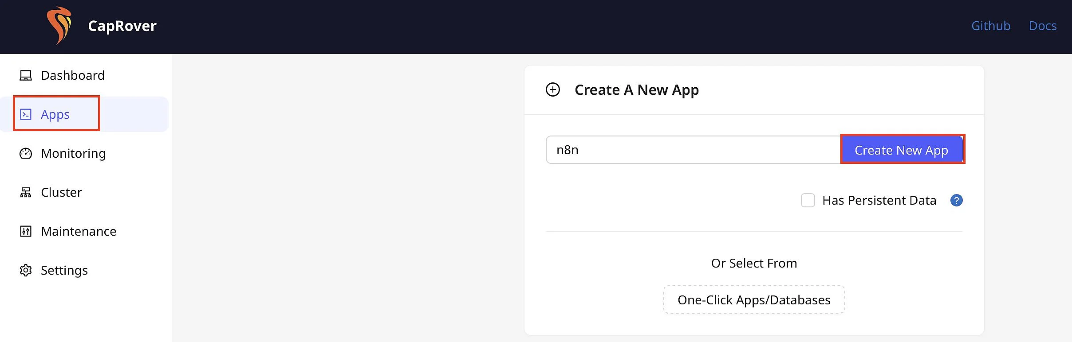Click the Dashboard laptop icon
Image resolution: width=1072 pixels, height=342 pixels.
pos(26,75)
